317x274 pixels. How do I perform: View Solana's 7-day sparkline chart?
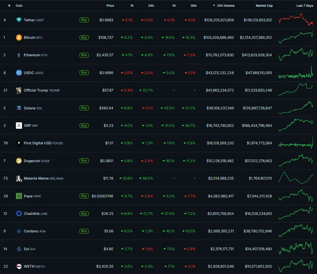[x=296, y=108]
